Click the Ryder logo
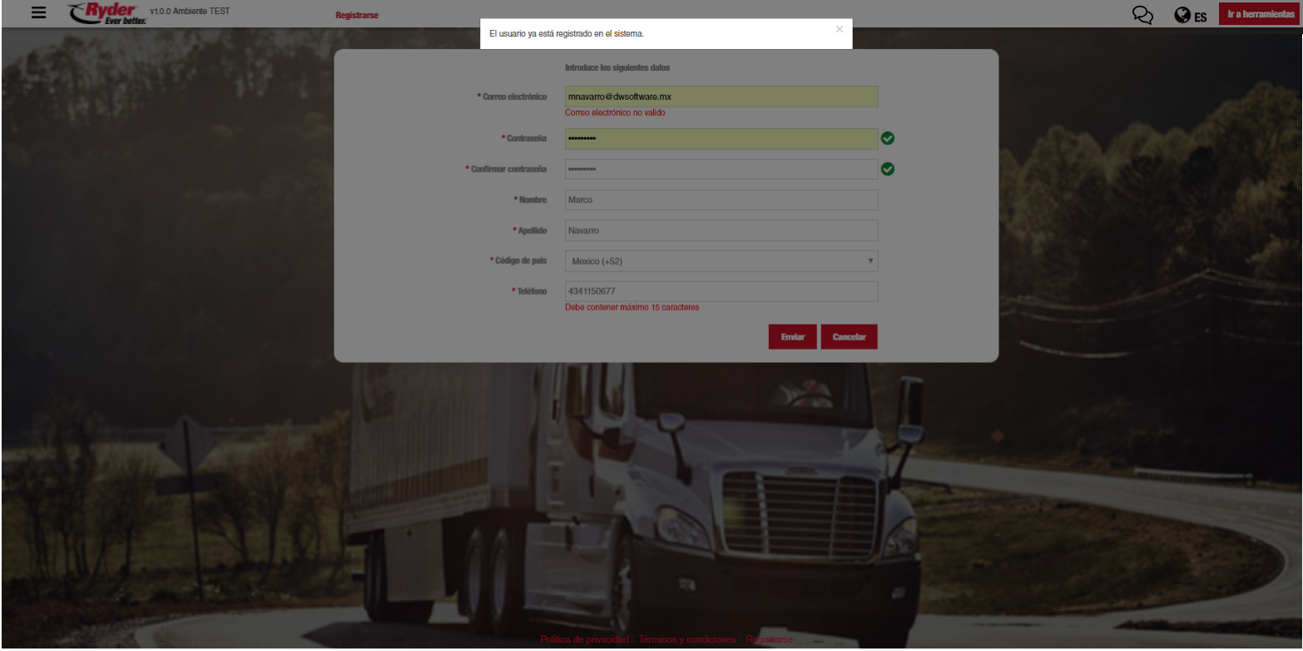This screenshot has width=1303, height=651. coord(107,13)
